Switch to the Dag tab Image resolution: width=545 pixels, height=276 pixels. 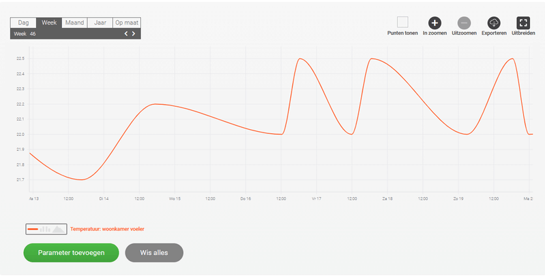23,22
